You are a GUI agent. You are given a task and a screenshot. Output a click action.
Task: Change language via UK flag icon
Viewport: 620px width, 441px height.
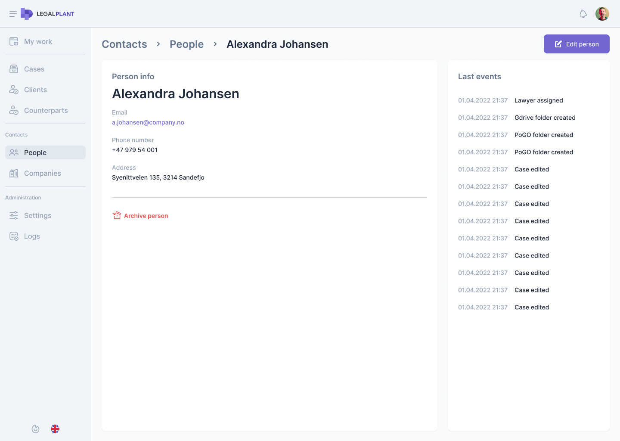coord(55,429)
